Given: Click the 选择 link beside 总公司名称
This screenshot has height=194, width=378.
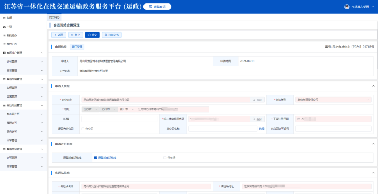Looking at the screenshot, I should coord(261,129).
